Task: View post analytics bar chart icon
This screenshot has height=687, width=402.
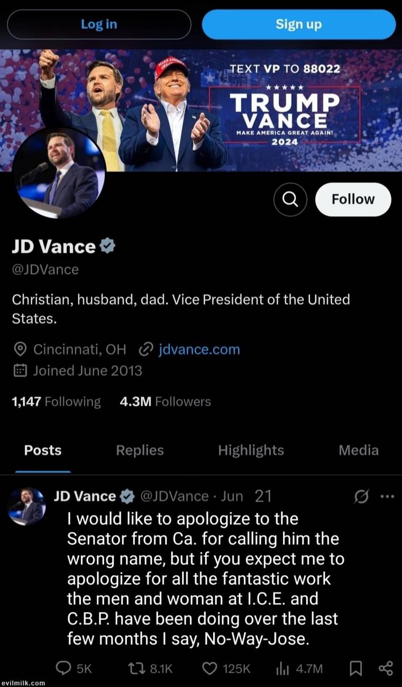Action: coord(282,668)
